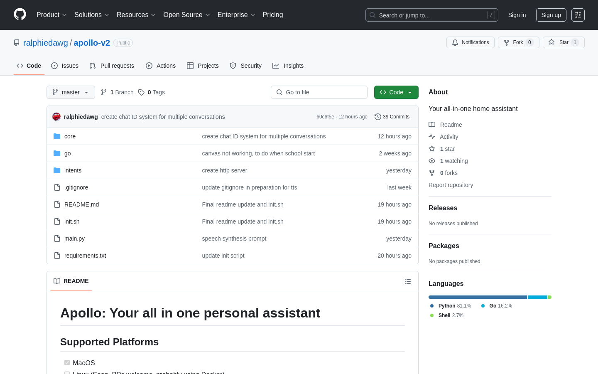
Task: Toggle the MacOS checkbox in README
Action: 67,363
